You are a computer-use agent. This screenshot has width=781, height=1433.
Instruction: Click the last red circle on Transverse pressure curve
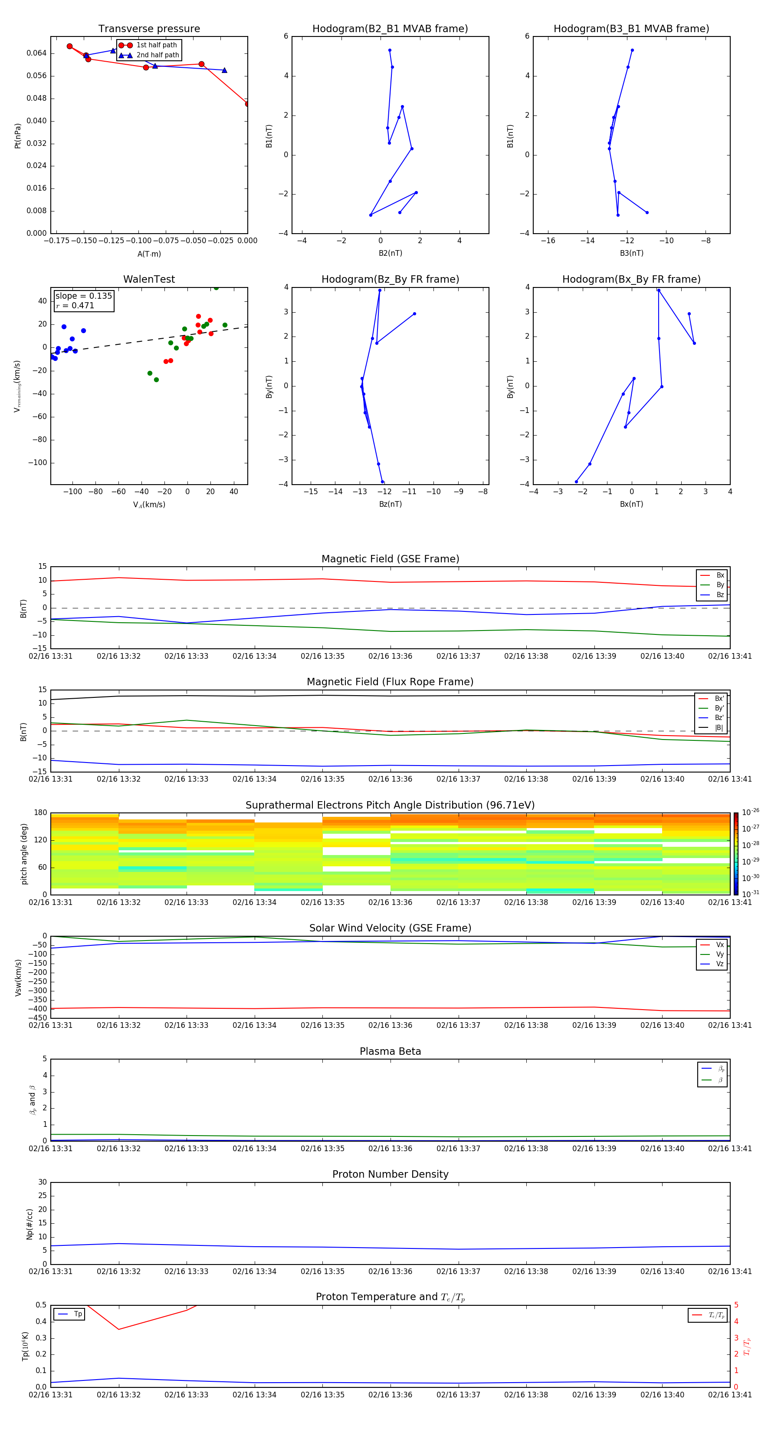(x=247, y=104)
